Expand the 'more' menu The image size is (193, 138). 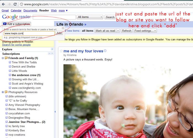pos(63,10)
